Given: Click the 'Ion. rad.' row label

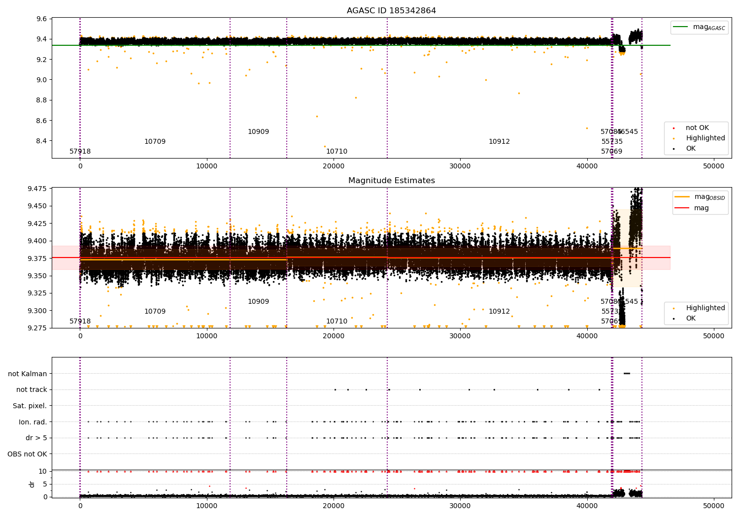Looking at the screenshot, I should (x=33, y=422).
